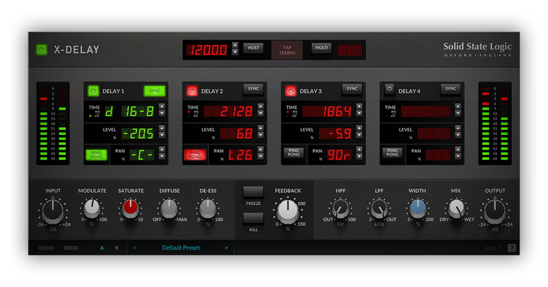Click the INPUT gain knob
Viewport: 548px width, 287px height.
pos(53,211)
